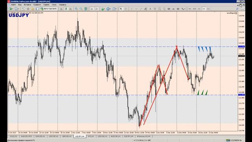Switch to the AUDUSD,M15 chart tab

26,136
